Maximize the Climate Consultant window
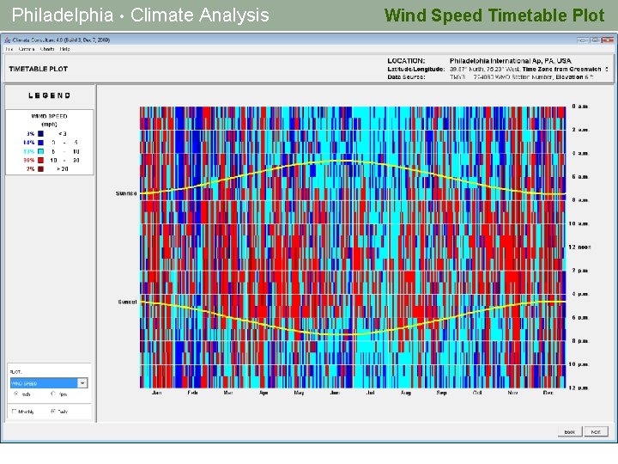The width and height of the screenshot is (618, 464). [595, 40]
